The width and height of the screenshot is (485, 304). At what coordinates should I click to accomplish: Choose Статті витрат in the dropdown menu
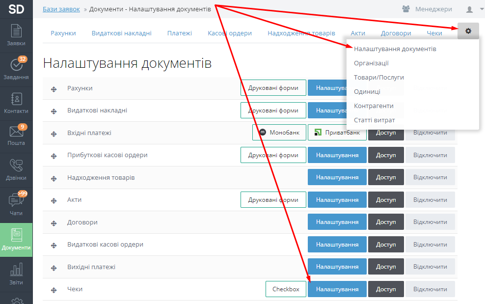tap(374, 120)
